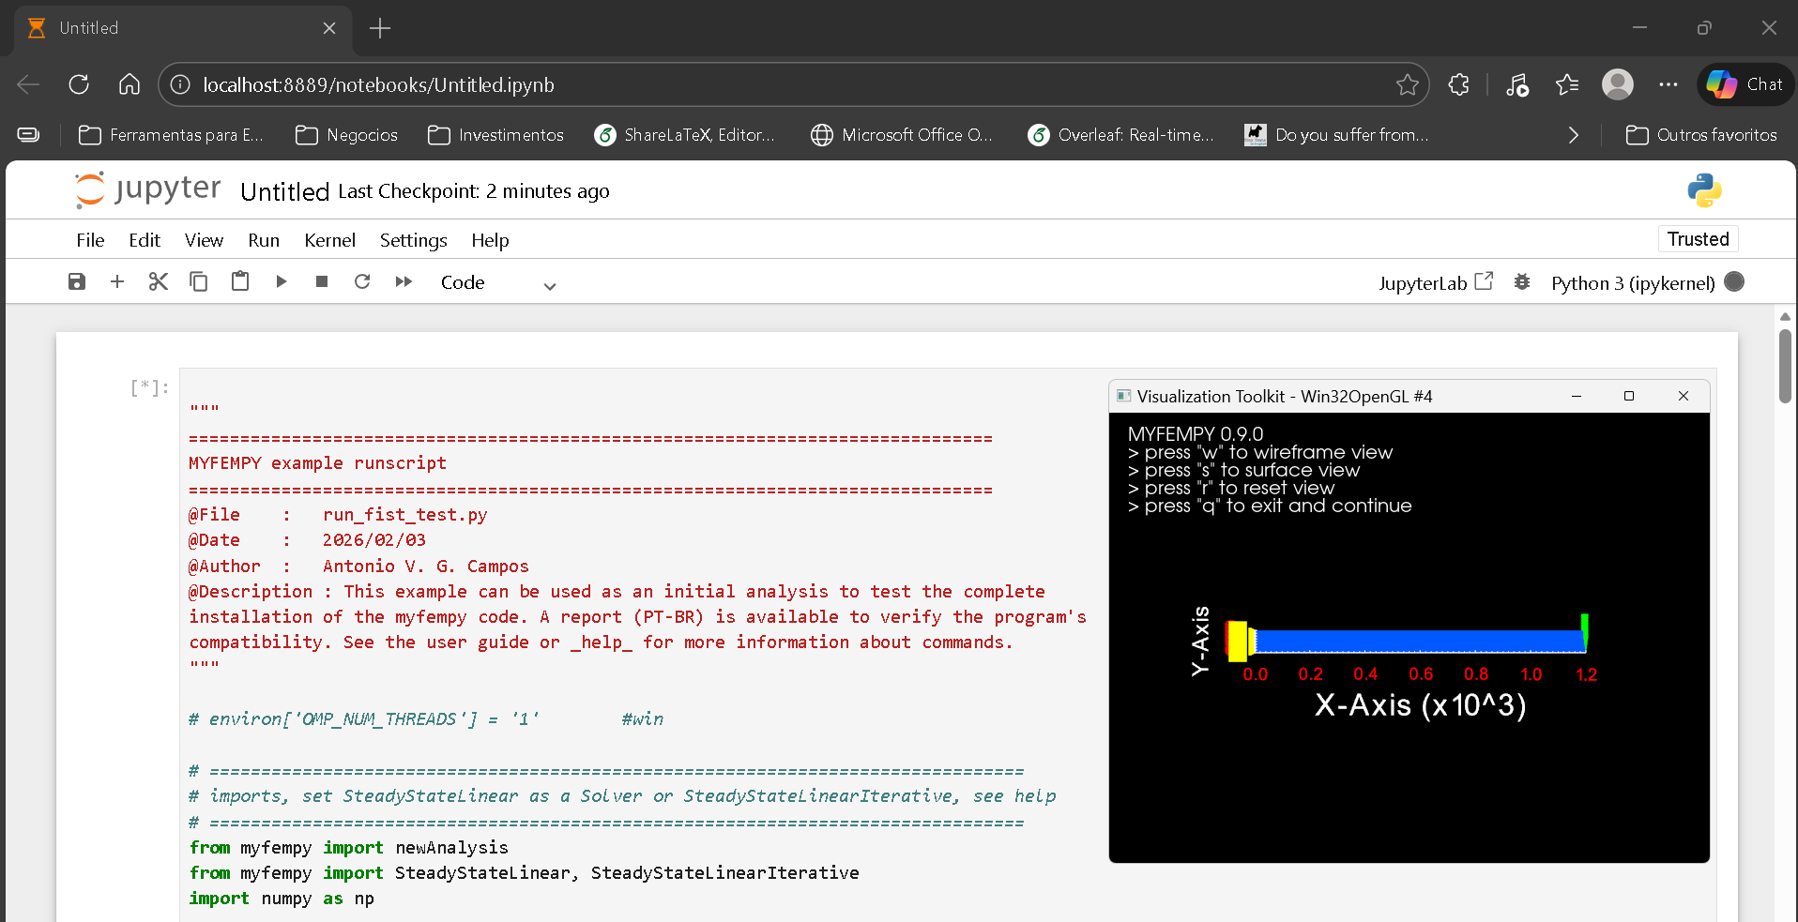This screenshot has height=922, width=1798.
Task: Open the favorites list icon
Action: click(x=1567, y=84)
